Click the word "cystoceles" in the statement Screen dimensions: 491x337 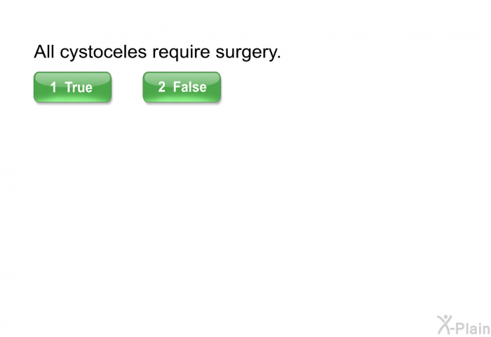coord(103,53)
